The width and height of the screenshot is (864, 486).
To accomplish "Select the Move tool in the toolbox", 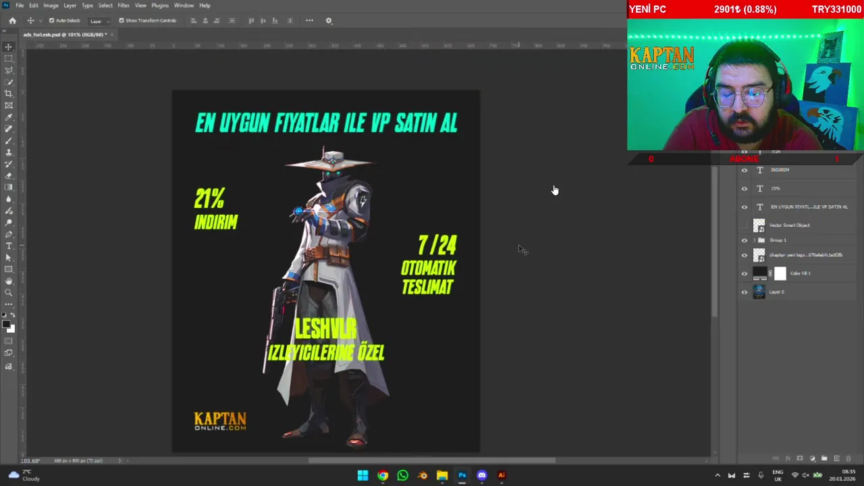I will click(x=9, y=47).
